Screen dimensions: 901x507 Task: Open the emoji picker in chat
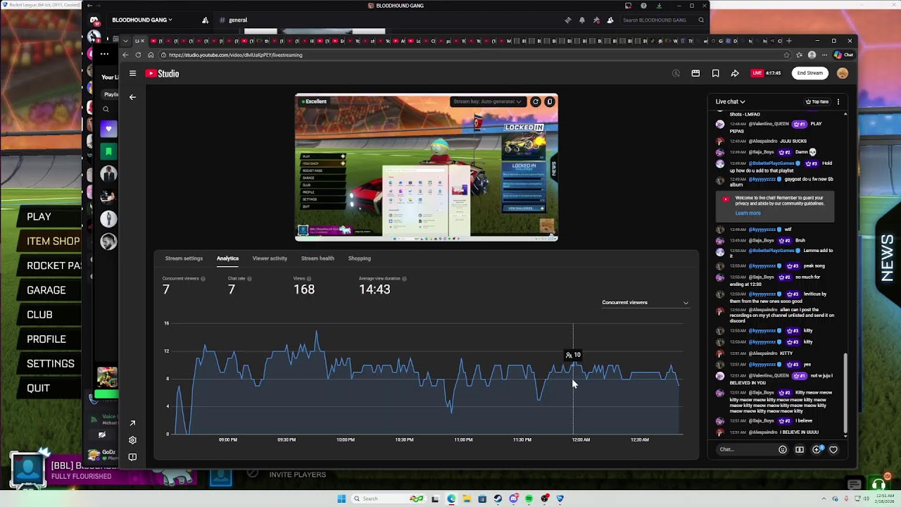click(x=782, y=449)
